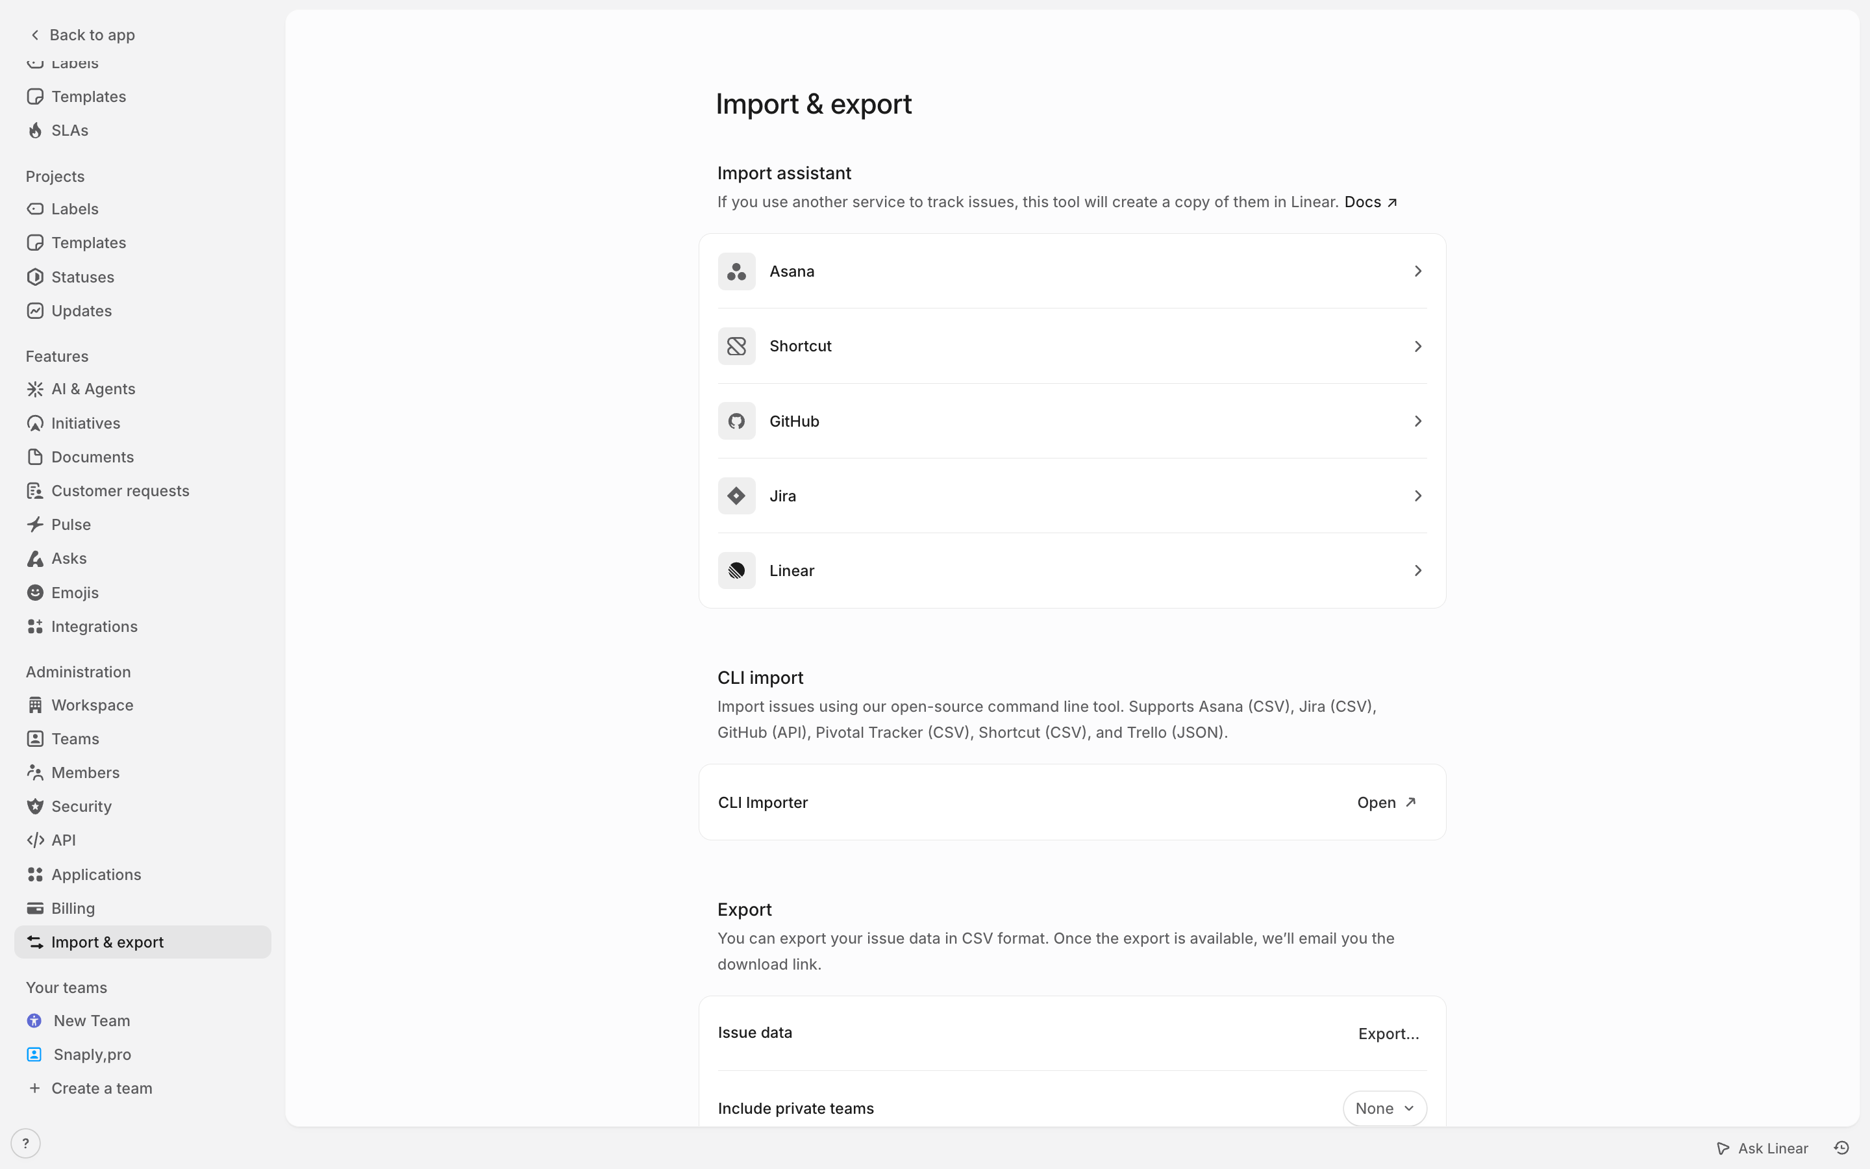Click the GitHub logo icon

tap(736, 421)
